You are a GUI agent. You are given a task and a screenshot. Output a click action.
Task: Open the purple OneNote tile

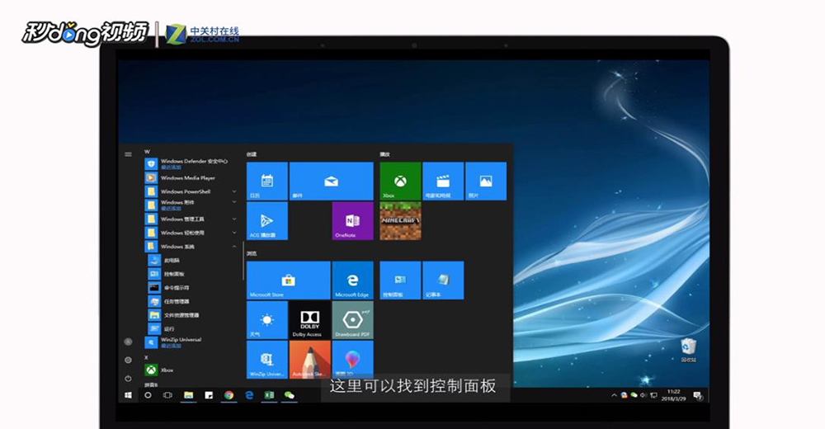(352, 221)
